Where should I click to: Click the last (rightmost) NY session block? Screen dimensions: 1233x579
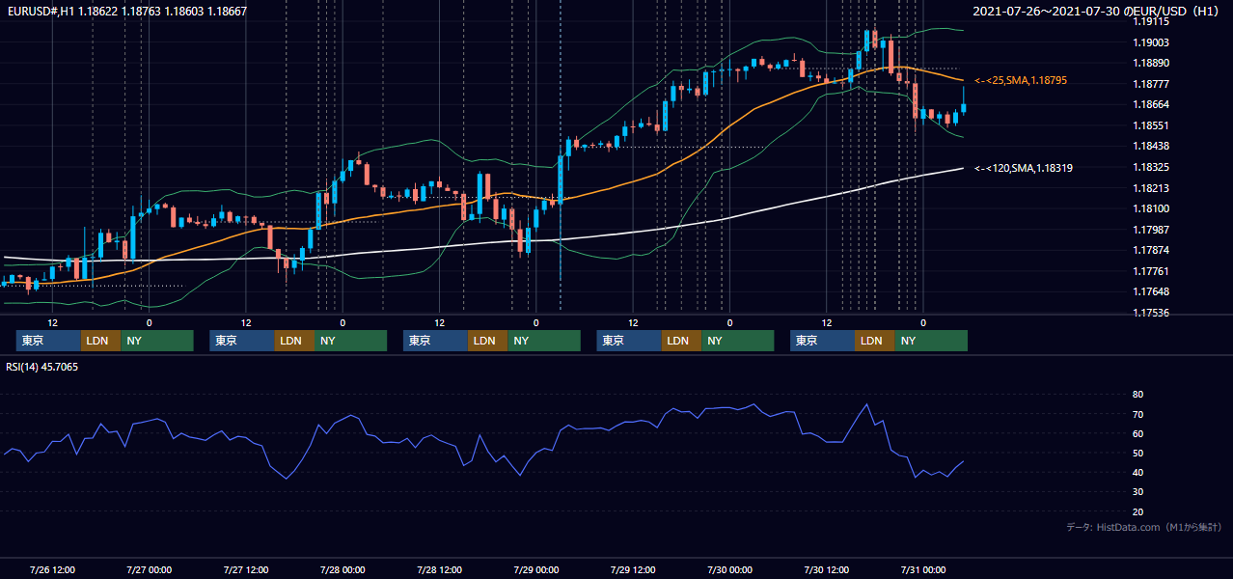[930, 341]
